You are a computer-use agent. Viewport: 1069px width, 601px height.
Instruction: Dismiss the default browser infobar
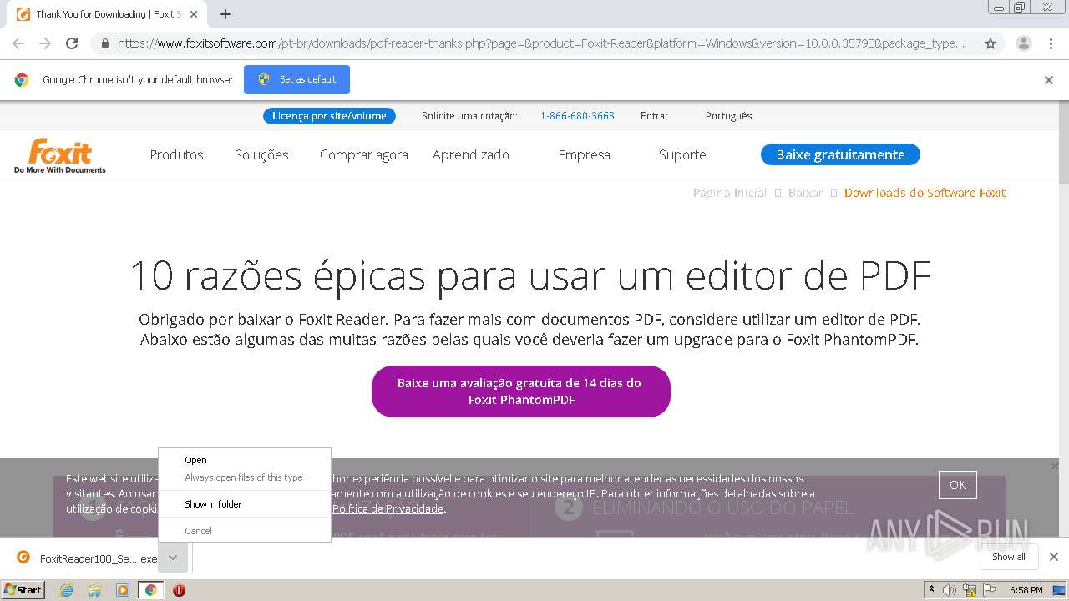click(x=1049, y=80)
